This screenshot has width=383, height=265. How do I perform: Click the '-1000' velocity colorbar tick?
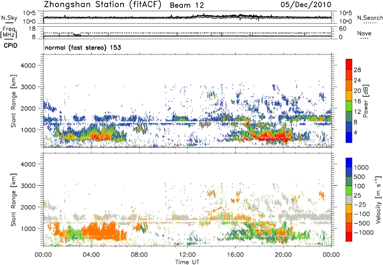[x=363, y=232]
